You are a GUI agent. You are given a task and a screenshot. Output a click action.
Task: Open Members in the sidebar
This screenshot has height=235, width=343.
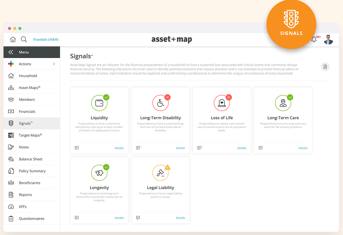pyautogui.click(x=32, y=99)
